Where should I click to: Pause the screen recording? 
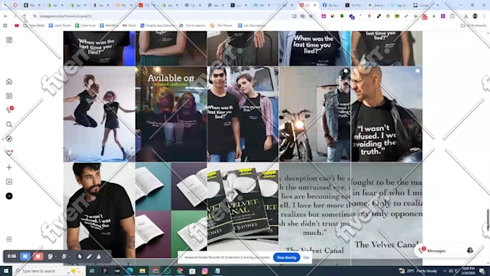point(25,257)
